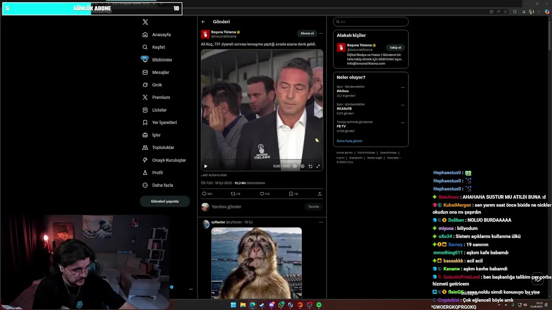The image size is (552, 310).
Task: Go to Anasayfa home page
Action: point(157,34)
